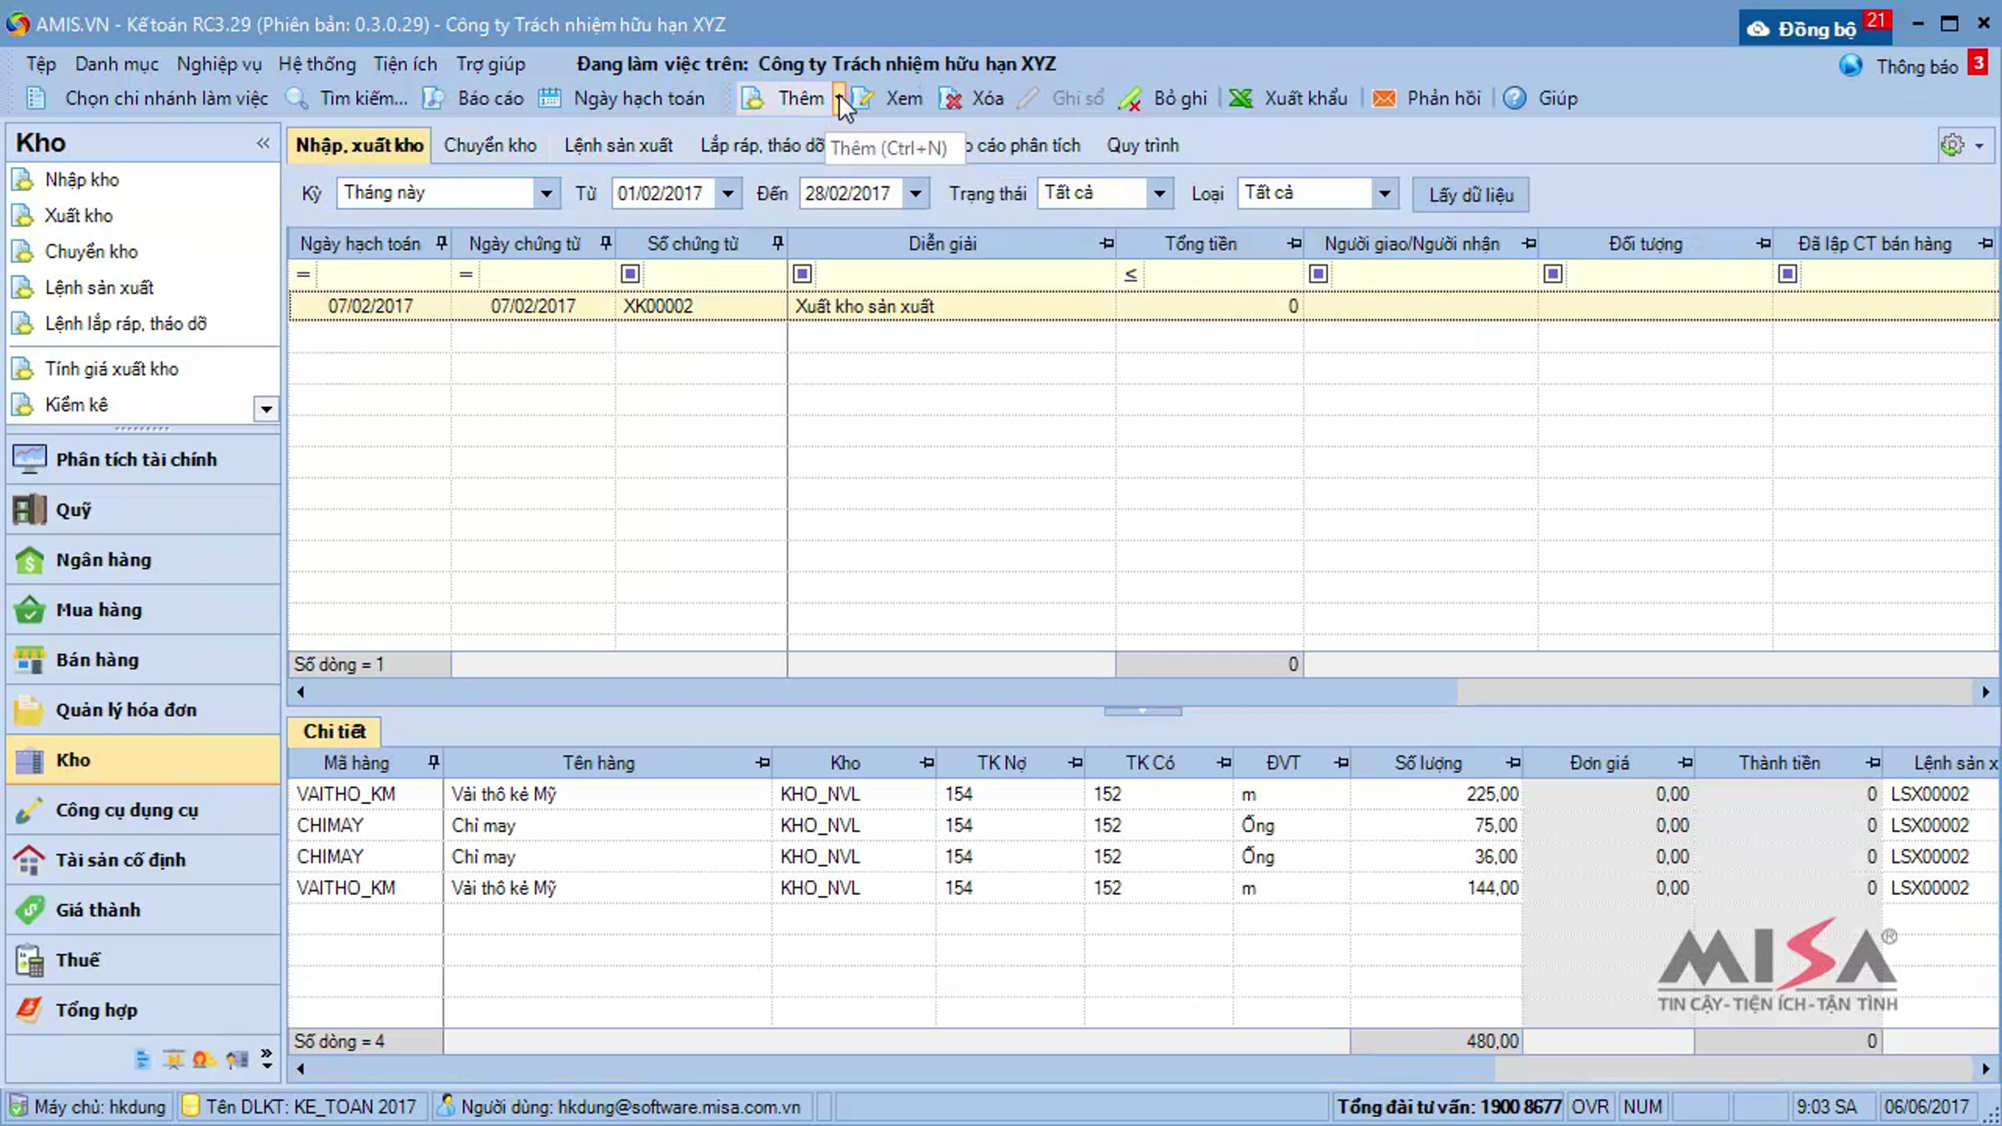The height and width of the screenshot is (1126, 2002).
Task: Open the Phân tích tài chính module
Action: [x=143, y=460]
